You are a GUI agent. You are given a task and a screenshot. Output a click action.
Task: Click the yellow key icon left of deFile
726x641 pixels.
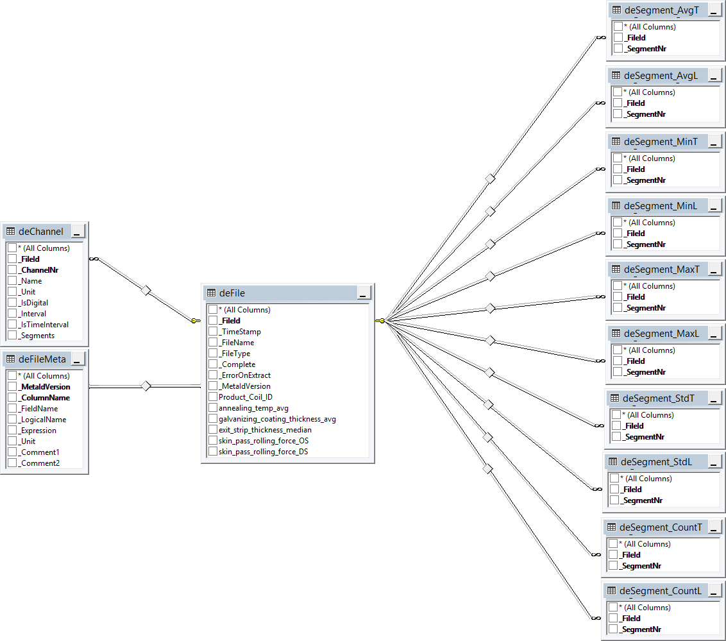pyautogui.click(x=196, y=321)
